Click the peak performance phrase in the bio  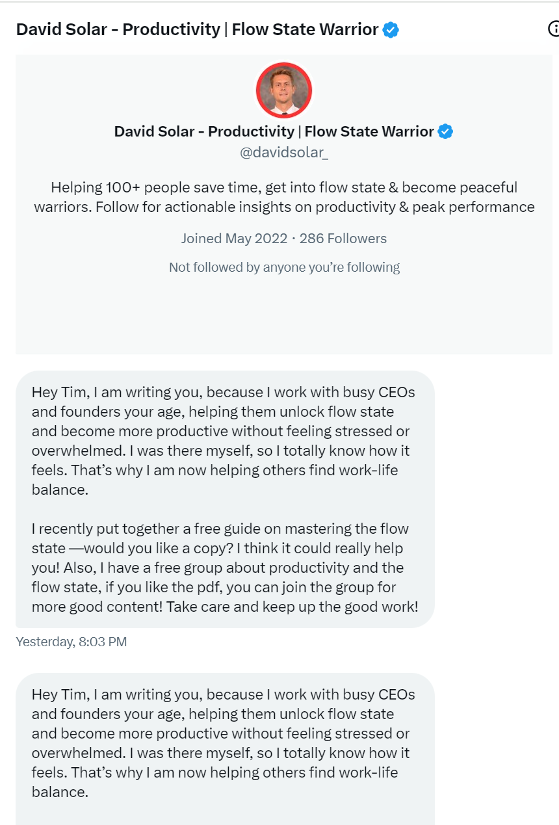[479, 207]
